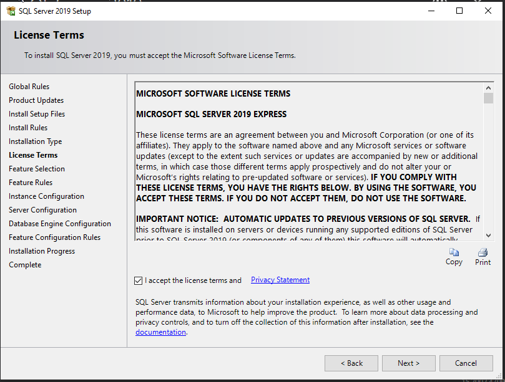Select License Terms step in sidebar

pos(33,155)
